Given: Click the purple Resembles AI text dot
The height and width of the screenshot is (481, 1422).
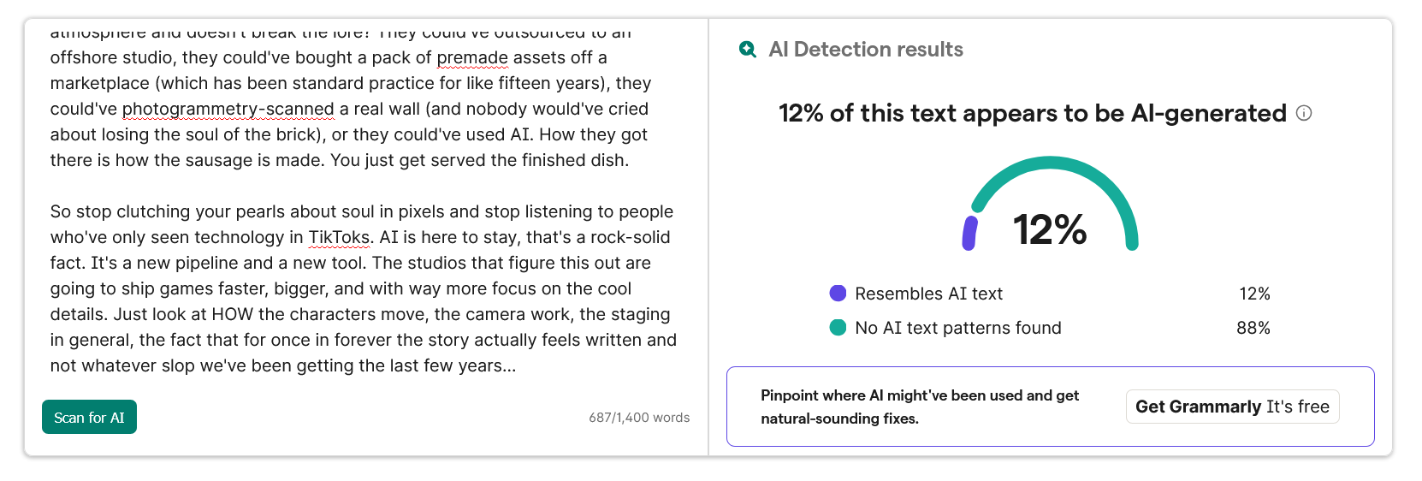Looking at the screenshot, I should pyautogui.click(x=838, y=294).
